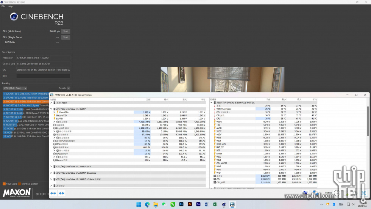Open Word from taskbar

tap(207, 204)
